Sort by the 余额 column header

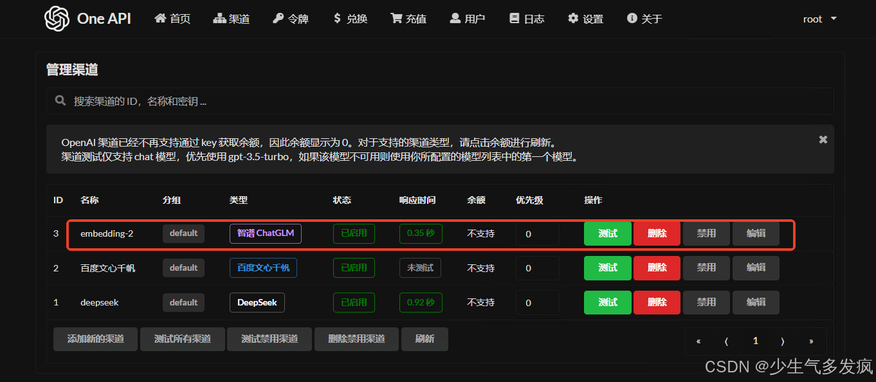(476, 200)
